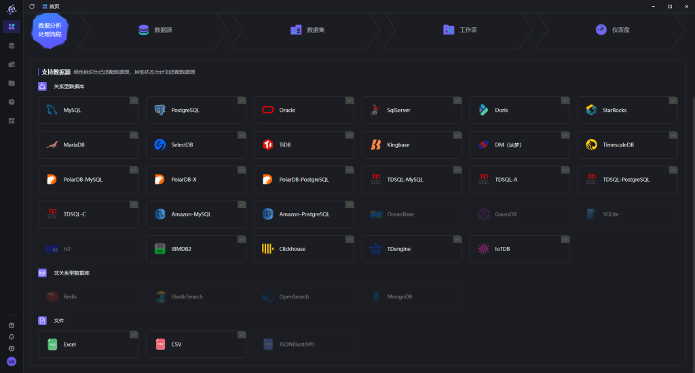Click the 数据分析处理流程 blue badge
The image size is (695, 373).
coord(50,30)
